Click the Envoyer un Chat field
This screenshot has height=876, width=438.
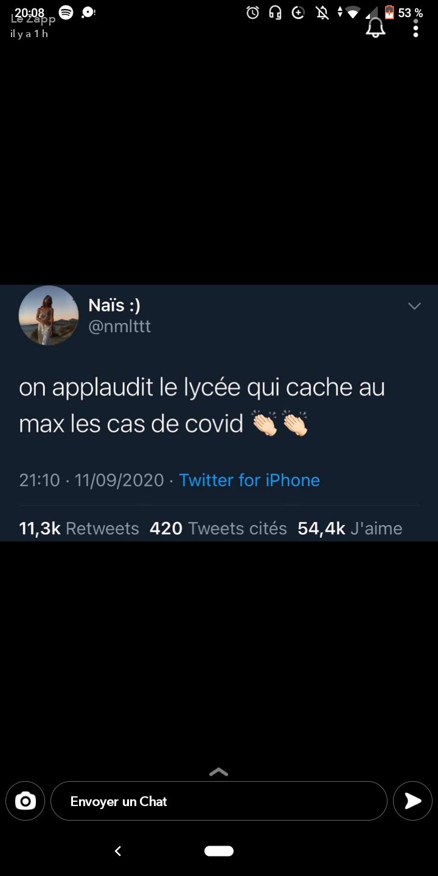pos(219,801)
